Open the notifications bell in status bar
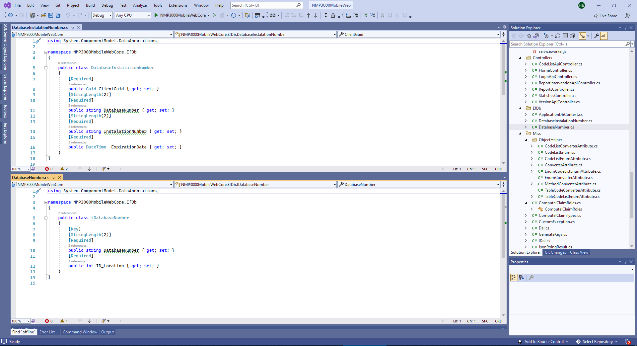 tap(627, 342)
